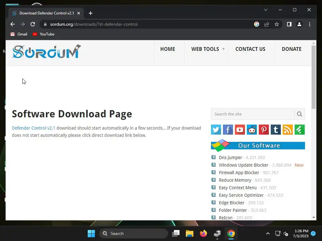Show hidden system tray icons
Viewport: 322px width, 241px height.
point(268,233)
